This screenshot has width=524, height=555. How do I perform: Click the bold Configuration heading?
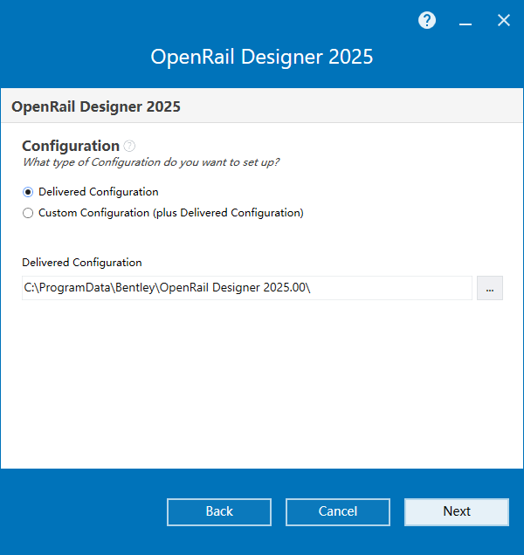[x=71, y=146]
